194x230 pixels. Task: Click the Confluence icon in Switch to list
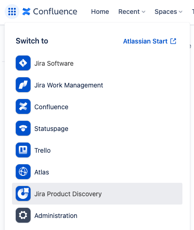pyautogui.click(x=23, y=106)
